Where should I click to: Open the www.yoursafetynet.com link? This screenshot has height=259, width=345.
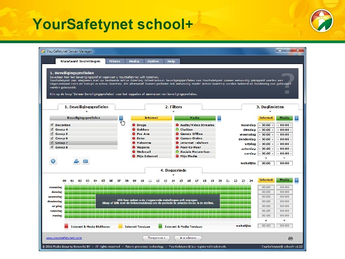coord(64,238)
